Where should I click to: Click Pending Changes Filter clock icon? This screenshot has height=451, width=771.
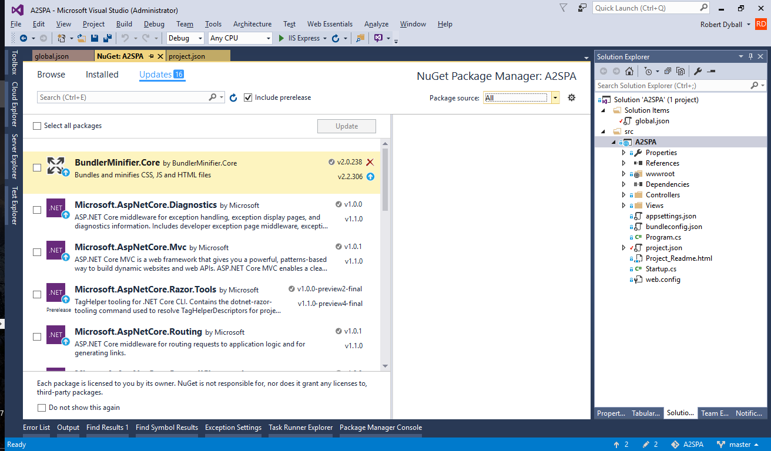click(x=648, y=71)
